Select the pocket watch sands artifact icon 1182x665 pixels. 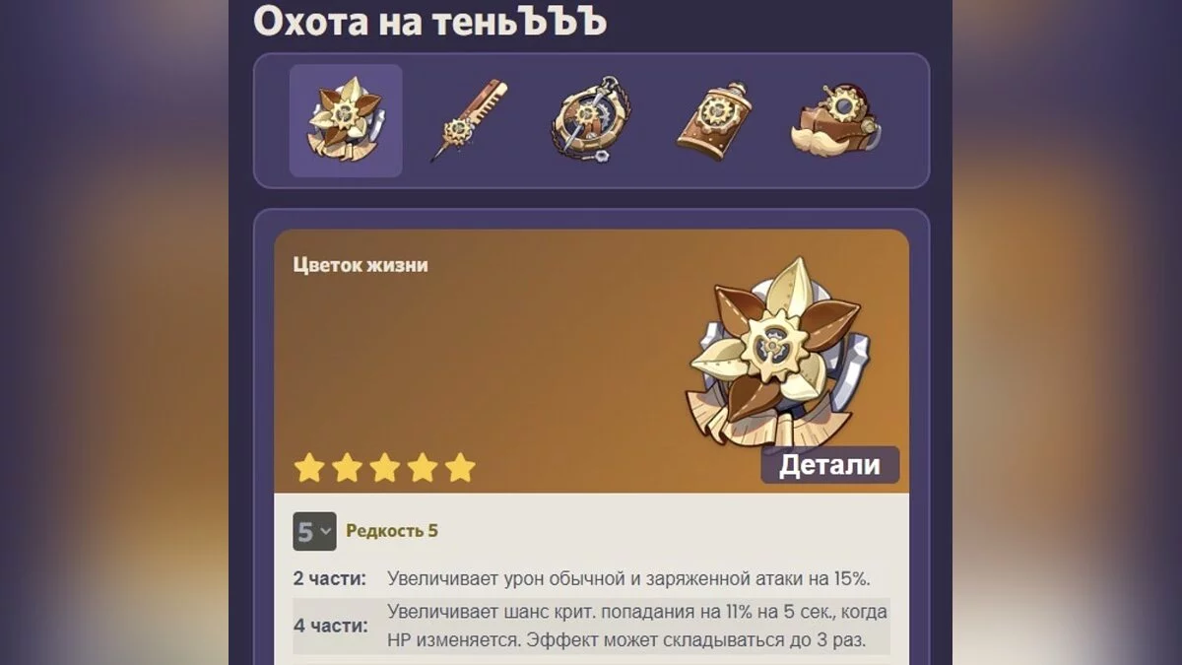coord(590,121)
